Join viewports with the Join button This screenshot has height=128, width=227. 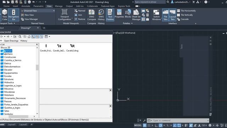78,15
